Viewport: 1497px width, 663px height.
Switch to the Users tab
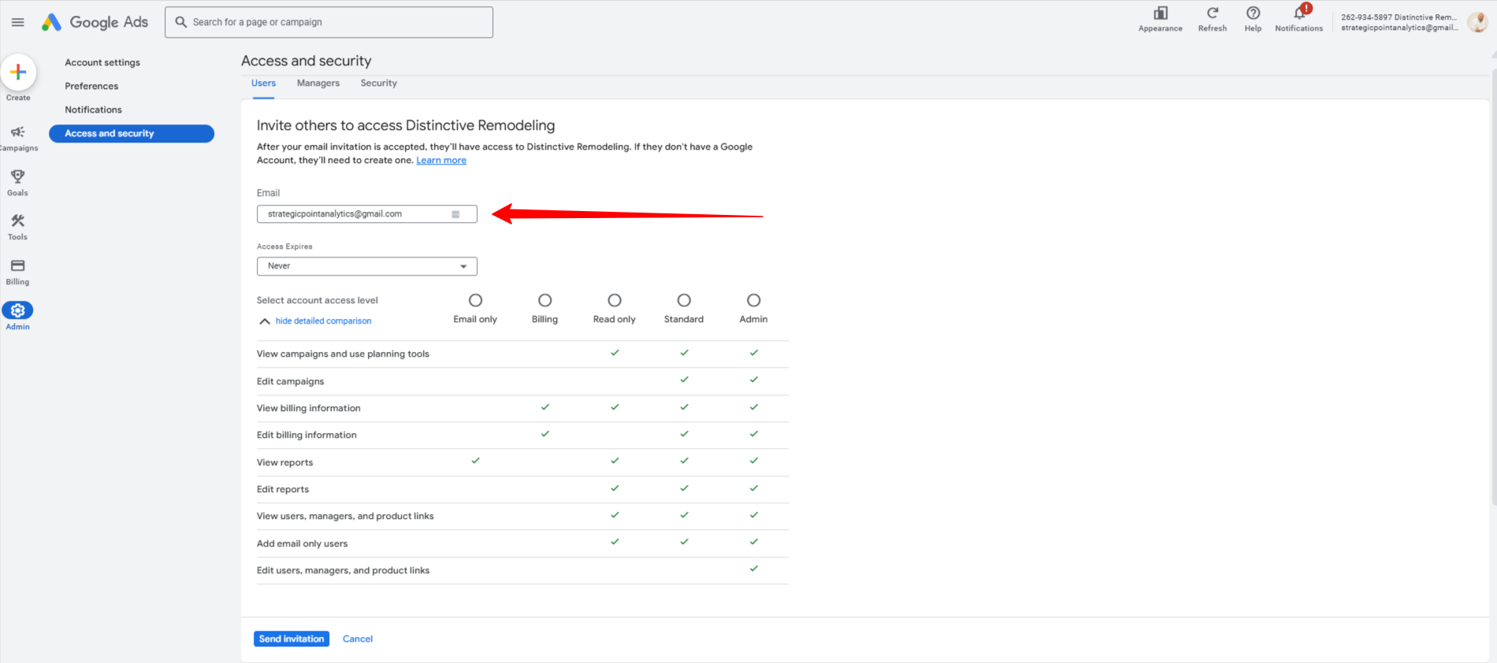(x=263, y=83)
